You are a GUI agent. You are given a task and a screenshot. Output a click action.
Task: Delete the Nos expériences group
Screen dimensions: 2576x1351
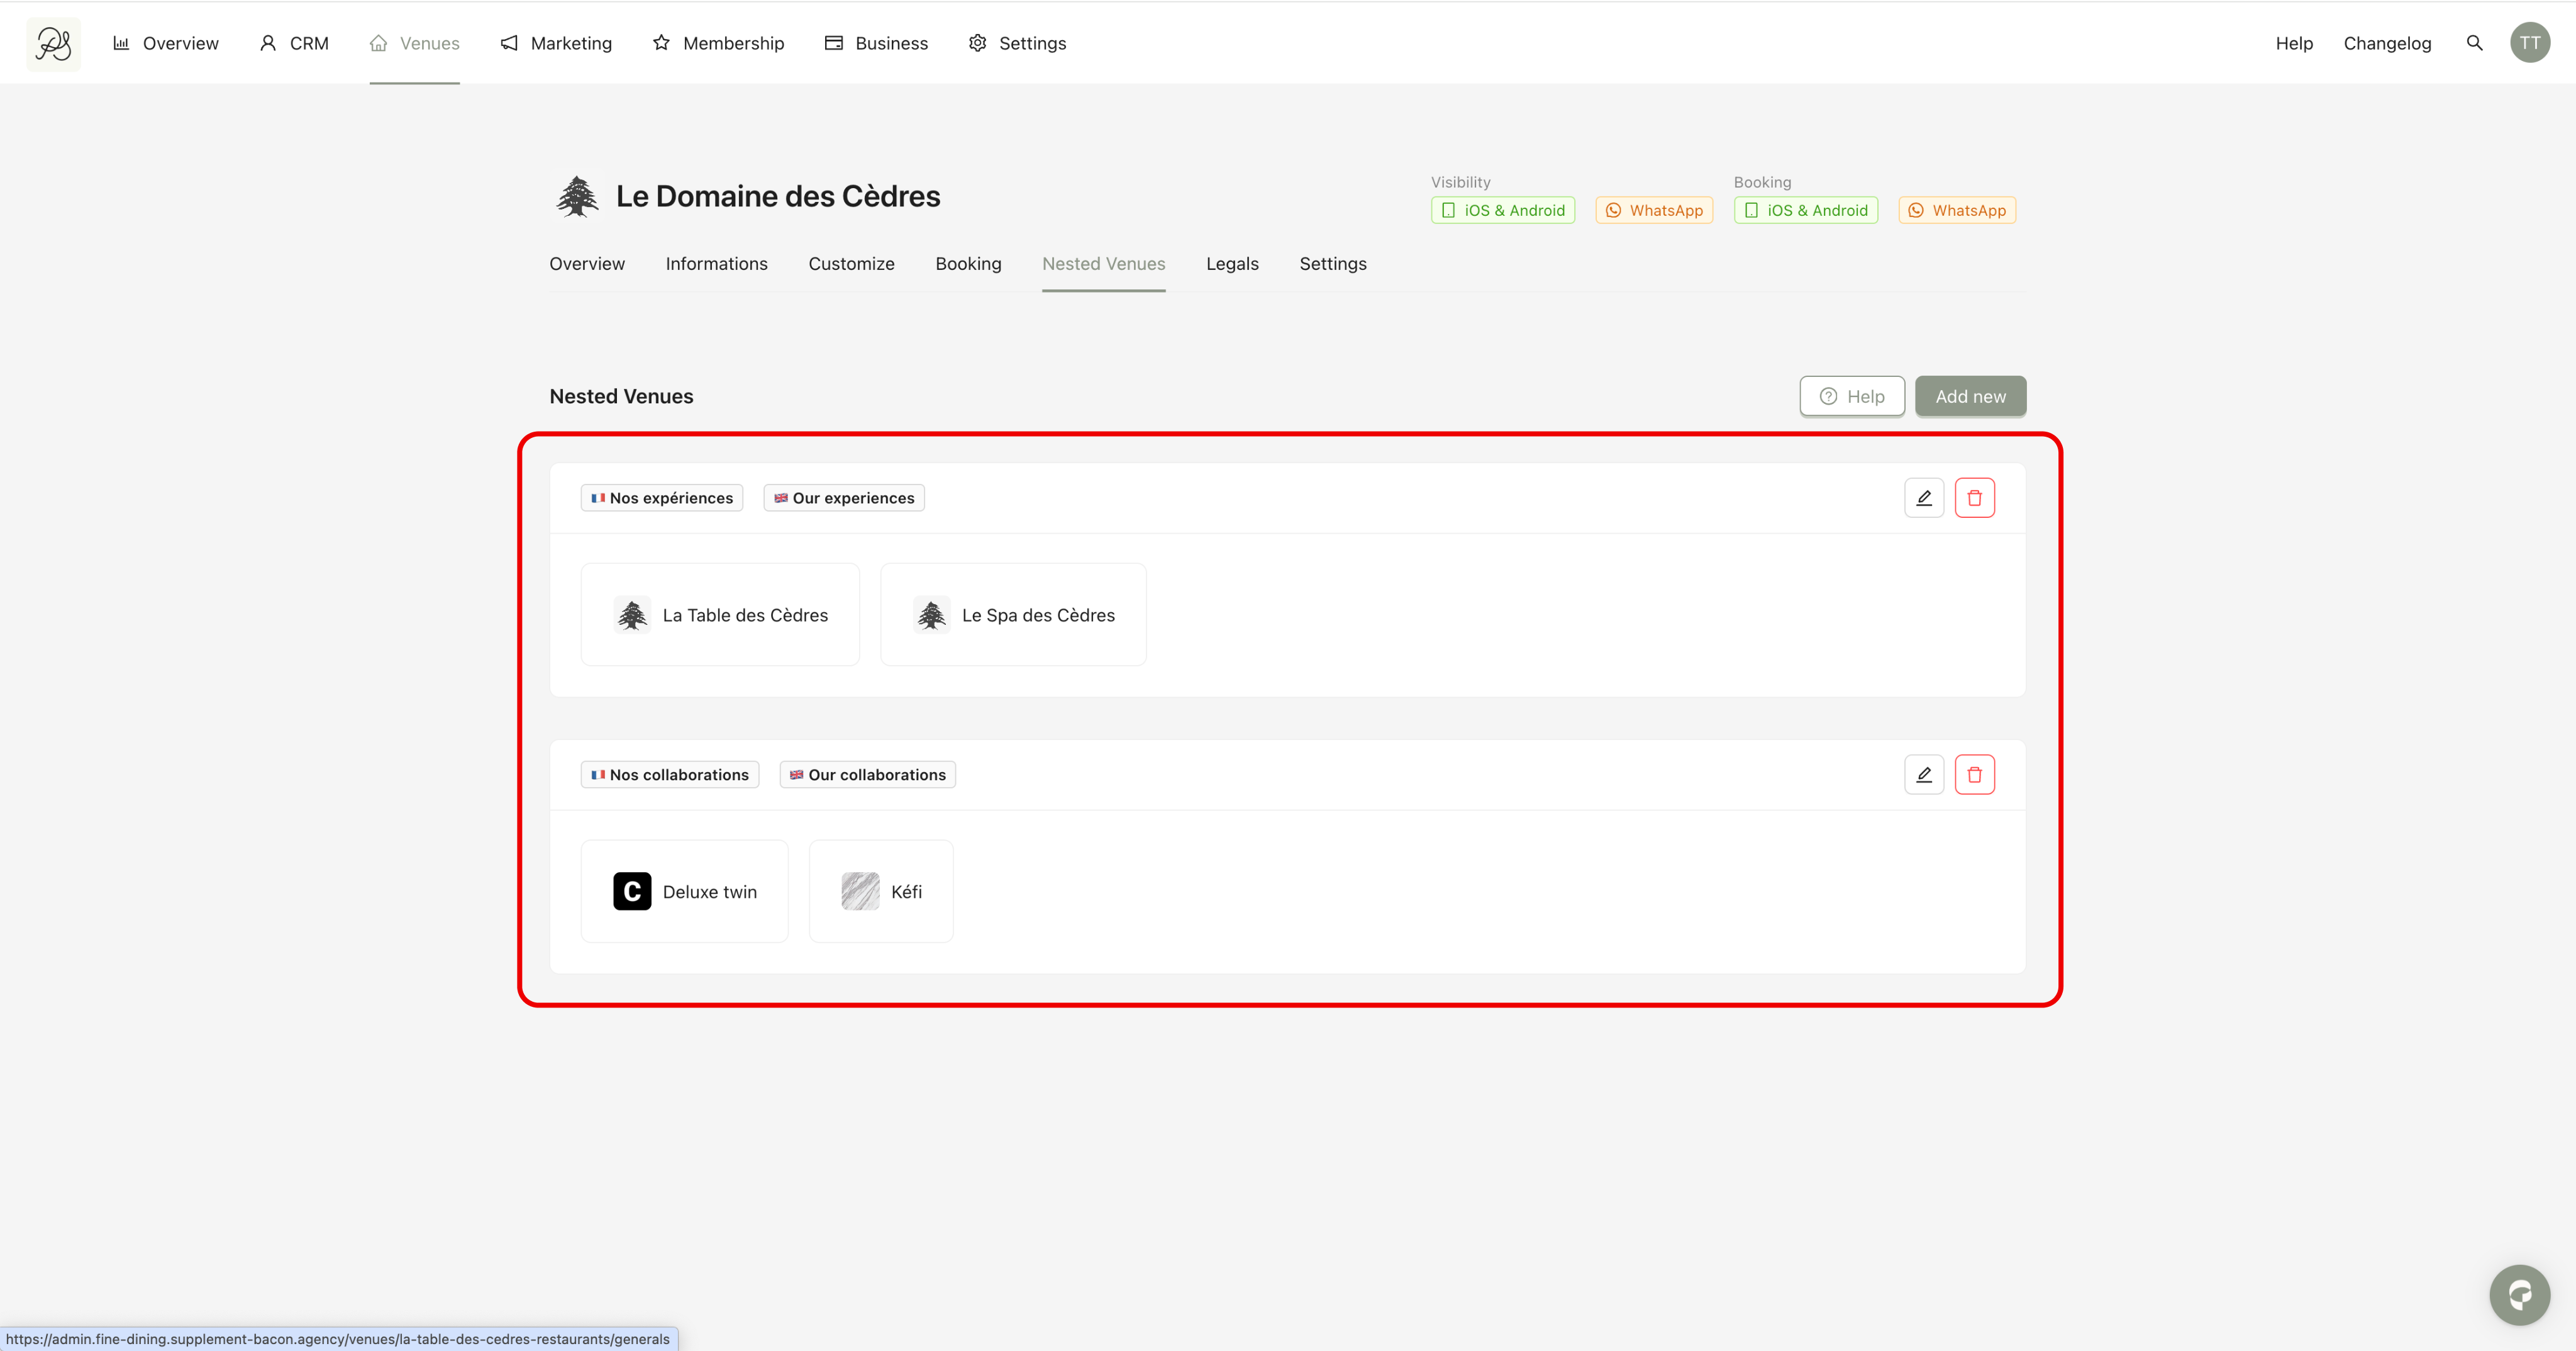point(1974,497)
